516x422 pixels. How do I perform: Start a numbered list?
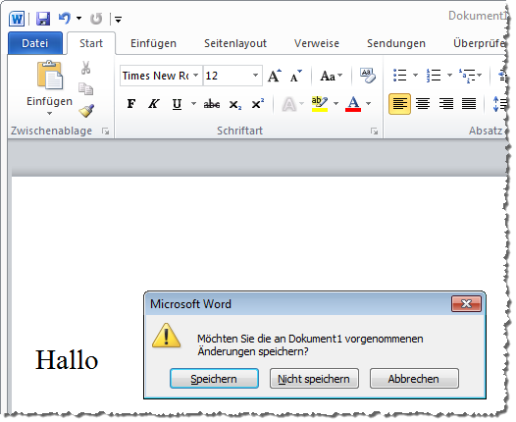click(434, 76)
